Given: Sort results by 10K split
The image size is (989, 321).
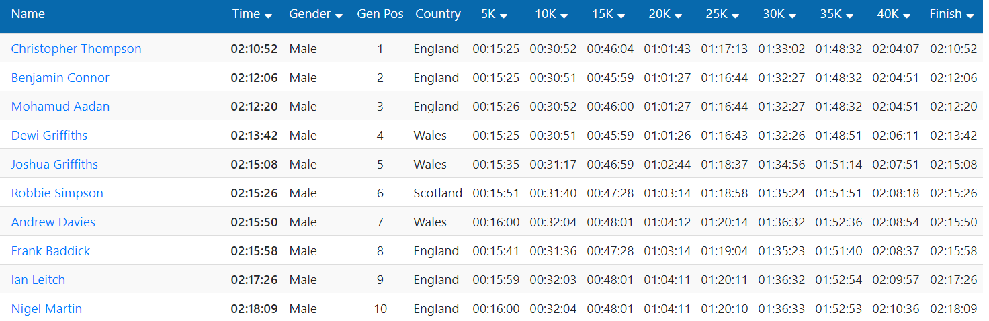Looking at the screenshot, I should coord(564,16).
